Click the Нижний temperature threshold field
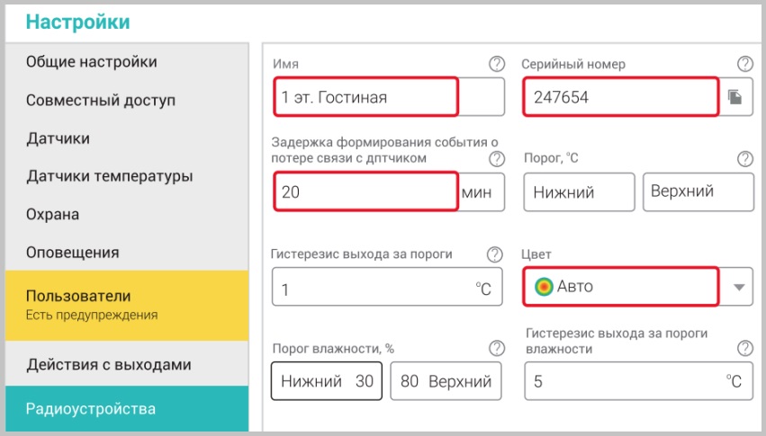The height and width of the screenshot is (436, 766). click(579, 192)
